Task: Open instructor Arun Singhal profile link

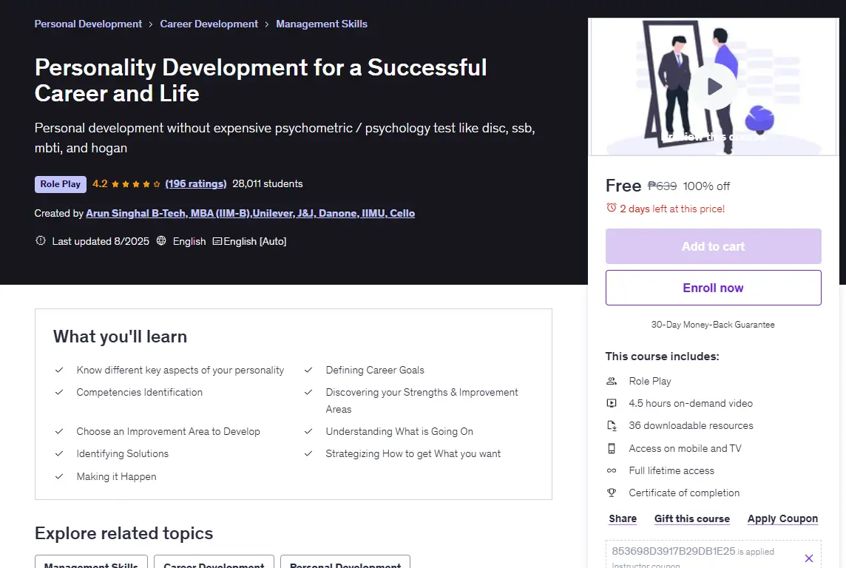Action: [251, 213]
